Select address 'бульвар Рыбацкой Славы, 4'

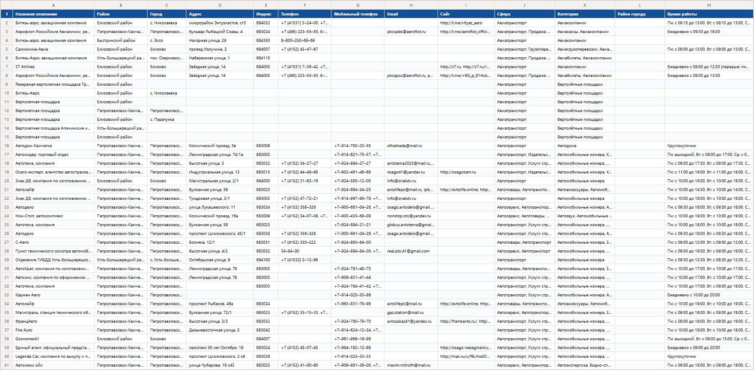(x=220, y=32)
